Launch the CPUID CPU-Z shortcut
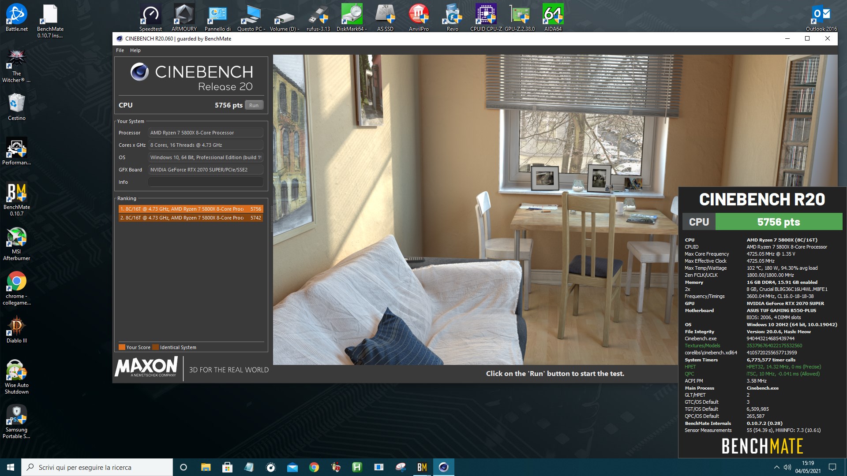Image resolution: width=847 pixels, height=476 pixels. coord(486,18)
